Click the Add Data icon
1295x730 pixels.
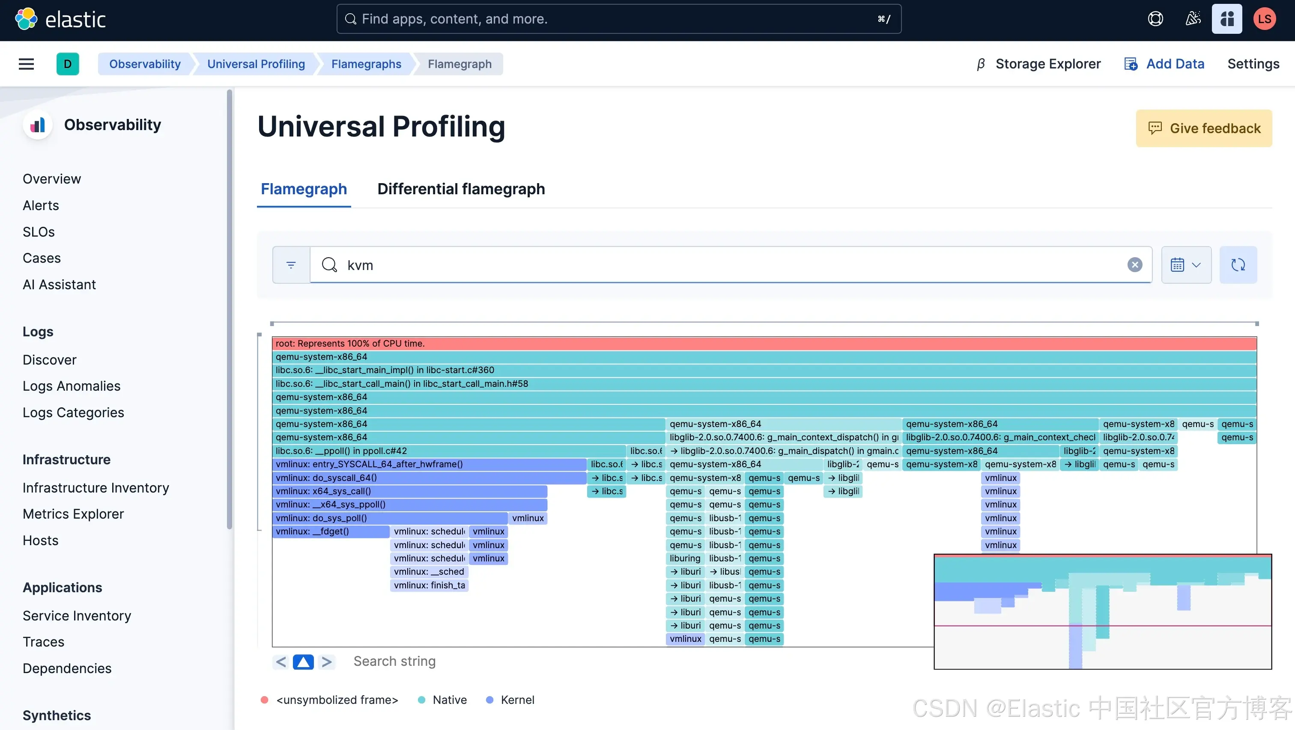(x=1131, y=64)
